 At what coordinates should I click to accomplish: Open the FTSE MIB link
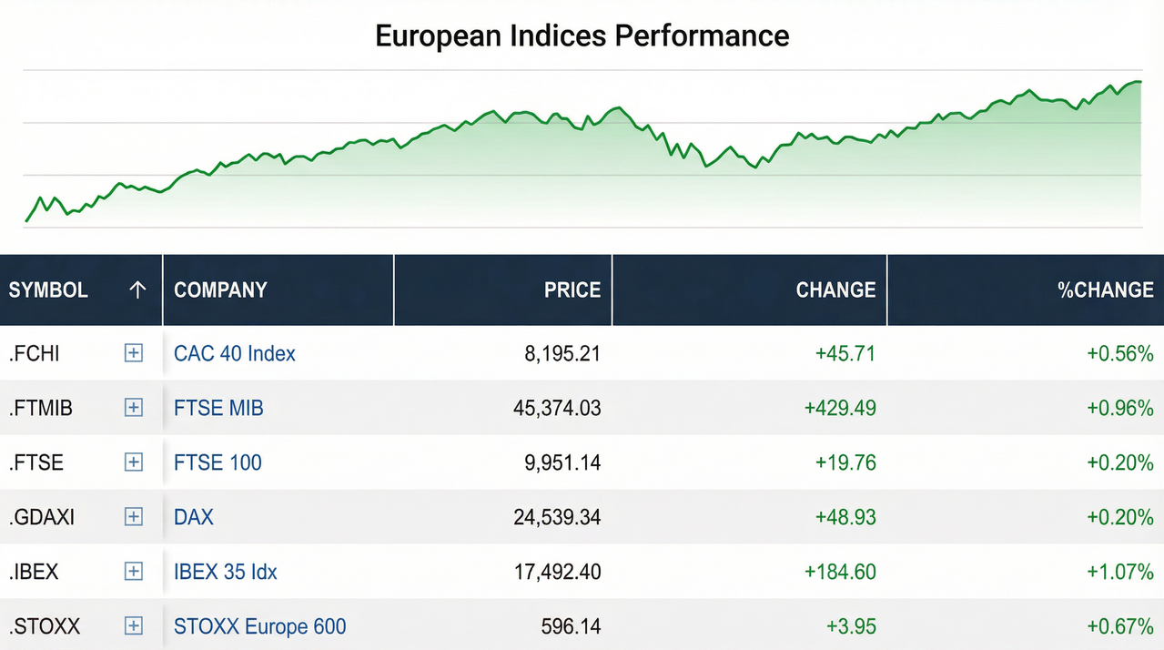(218, 408)
